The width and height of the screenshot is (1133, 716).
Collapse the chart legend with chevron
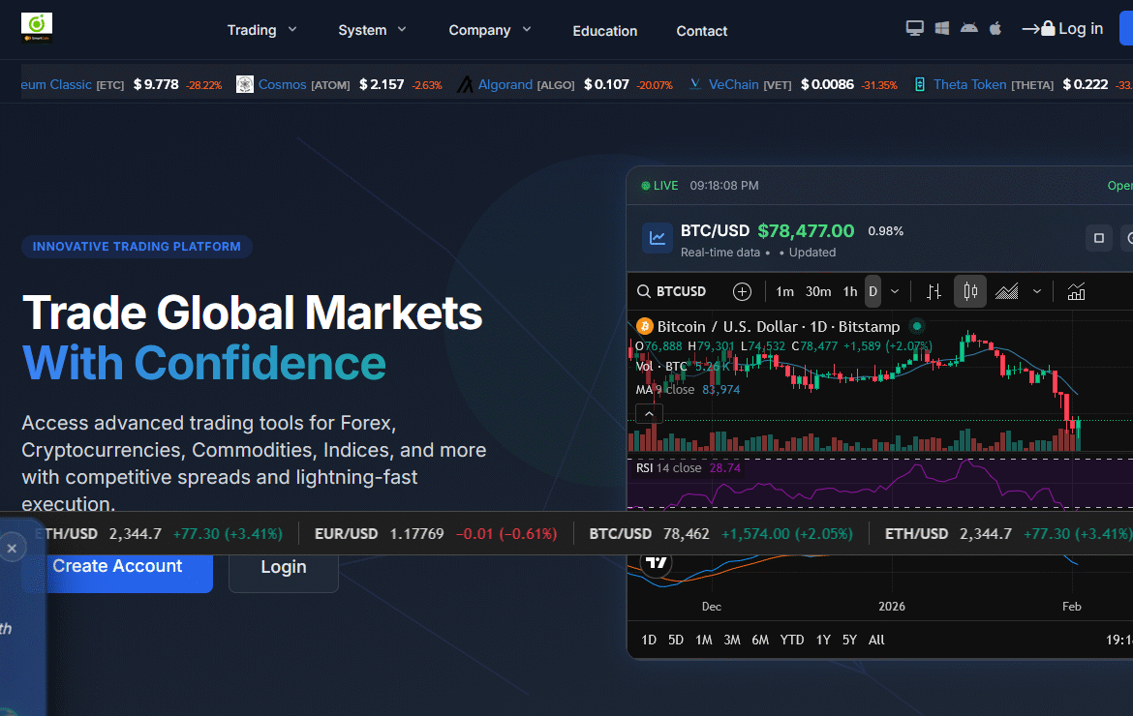(649, 414)
